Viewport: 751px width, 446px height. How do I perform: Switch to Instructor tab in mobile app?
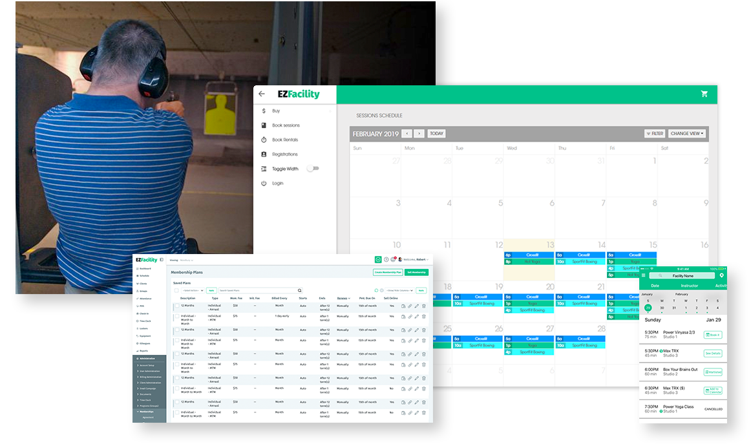689,285
